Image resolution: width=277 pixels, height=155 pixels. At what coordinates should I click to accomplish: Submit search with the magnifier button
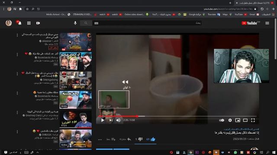(x=86, y=23)
